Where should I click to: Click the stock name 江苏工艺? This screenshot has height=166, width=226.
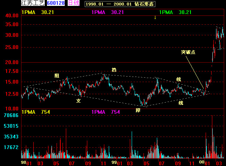click(x=33, y=3)
